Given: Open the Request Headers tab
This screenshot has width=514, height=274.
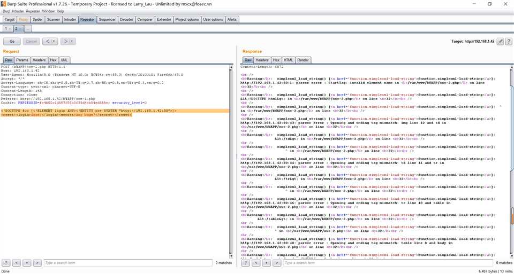Looking at the screenshot, I should pos(39,60).
